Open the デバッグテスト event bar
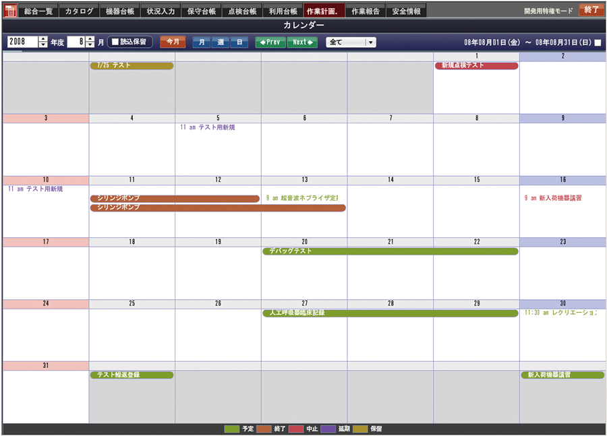 point(391,251)
